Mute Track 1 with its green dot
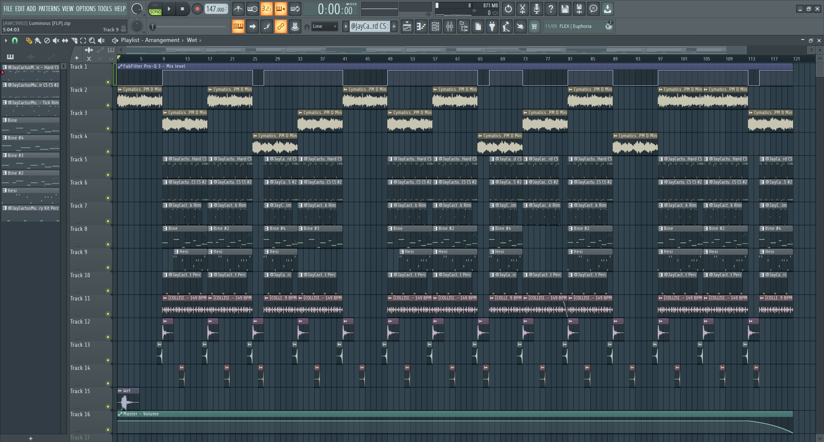 (x=108, y=82)
